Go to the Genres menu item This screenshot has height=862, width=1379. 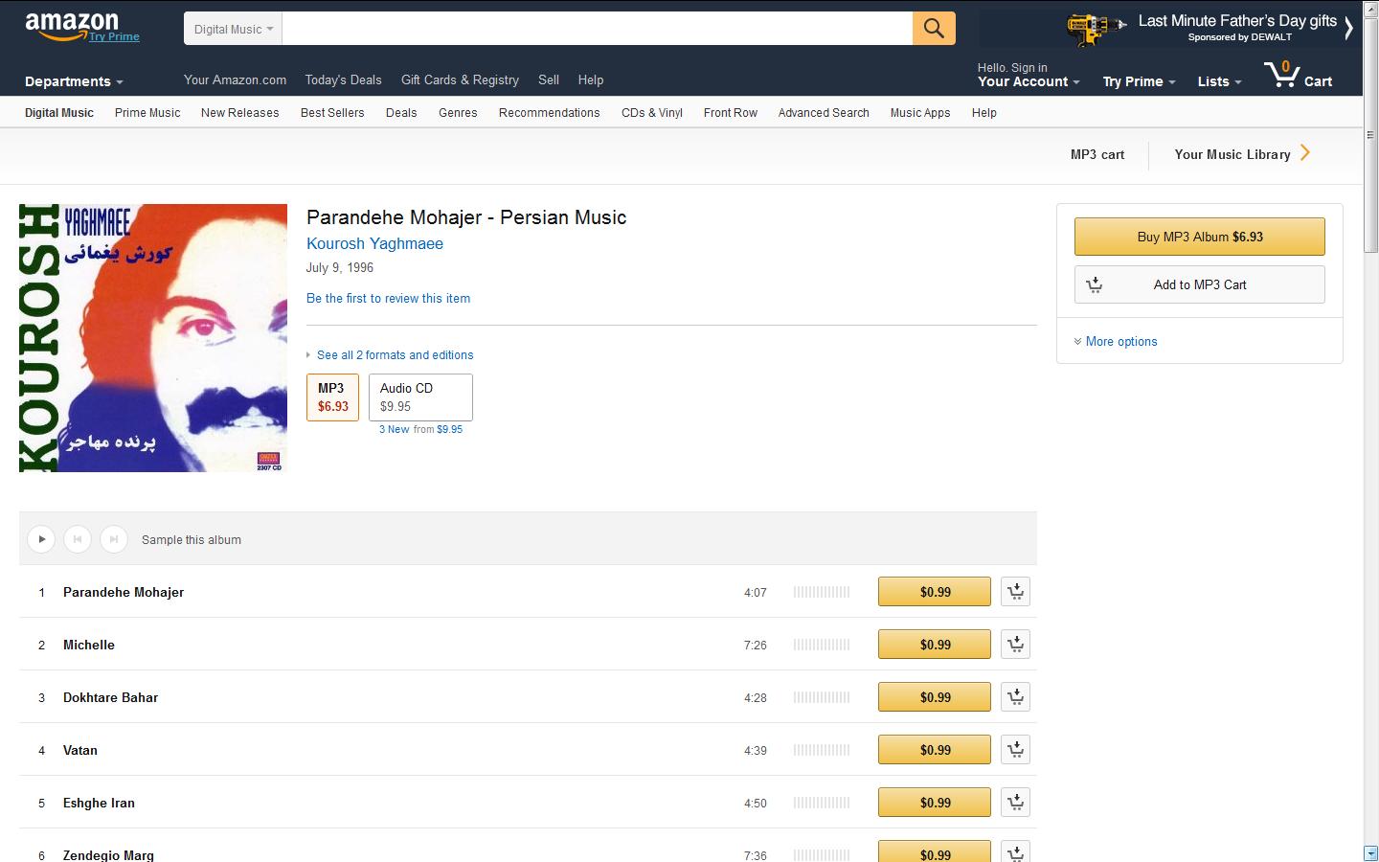(x=458, y=112)
